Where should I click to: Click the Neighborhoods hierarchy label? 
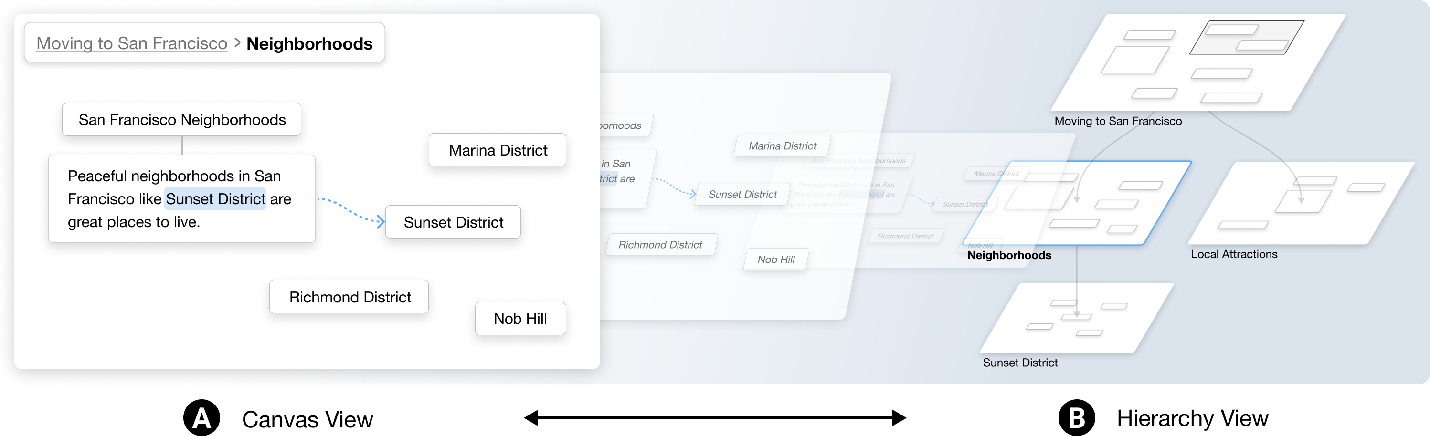pos(1009,255)
